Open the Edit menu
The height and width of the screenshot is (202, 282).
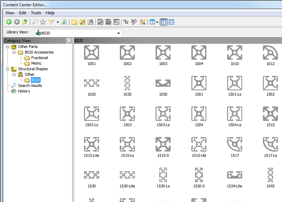click(x=23, y=13)
